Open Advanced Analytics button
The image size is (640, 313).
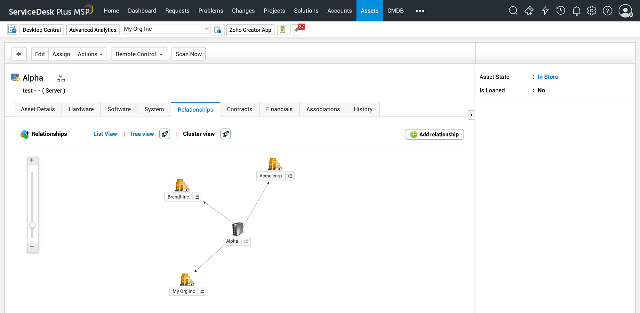click(93, 30)
